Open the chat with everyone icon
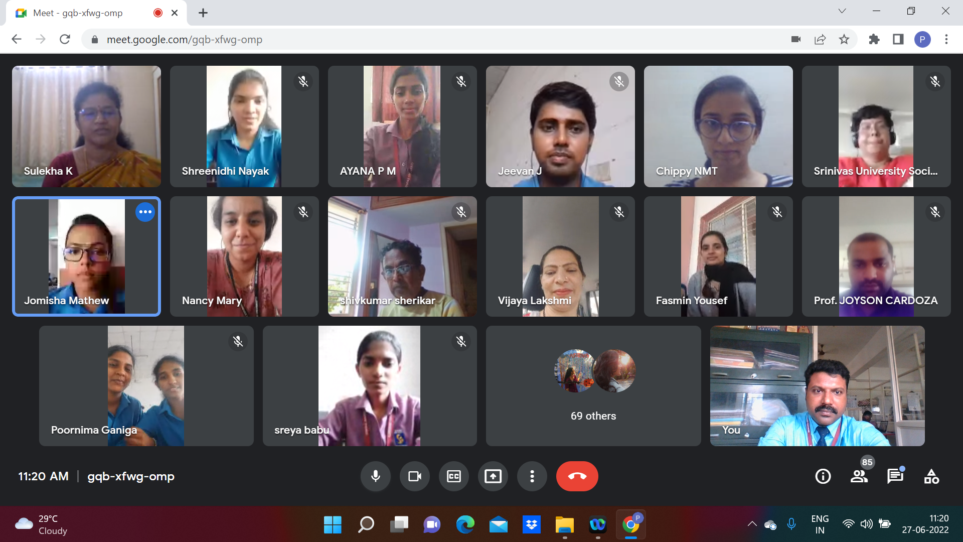Image resolution: width=963 pixels, height=542 pixels. click(x=895, y=476)
